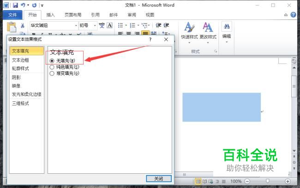Click the character border A icon
Viewport: 300px width, 188px height.
coord(109,25)
